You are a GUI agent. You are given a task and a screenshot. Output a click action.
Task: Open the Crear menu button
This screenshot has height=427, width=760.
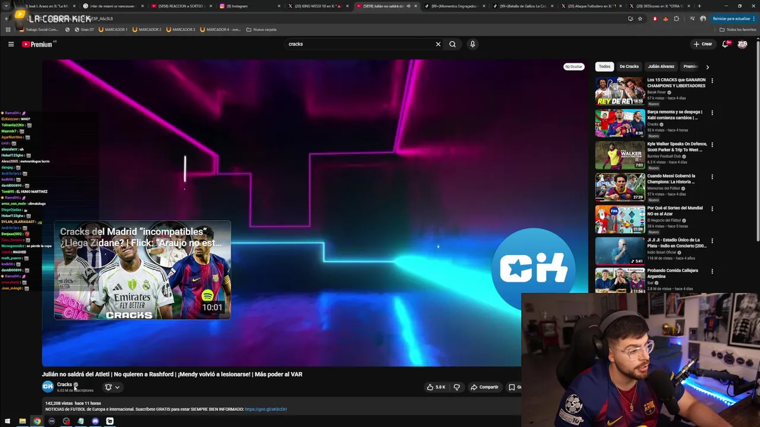[703, 44]
